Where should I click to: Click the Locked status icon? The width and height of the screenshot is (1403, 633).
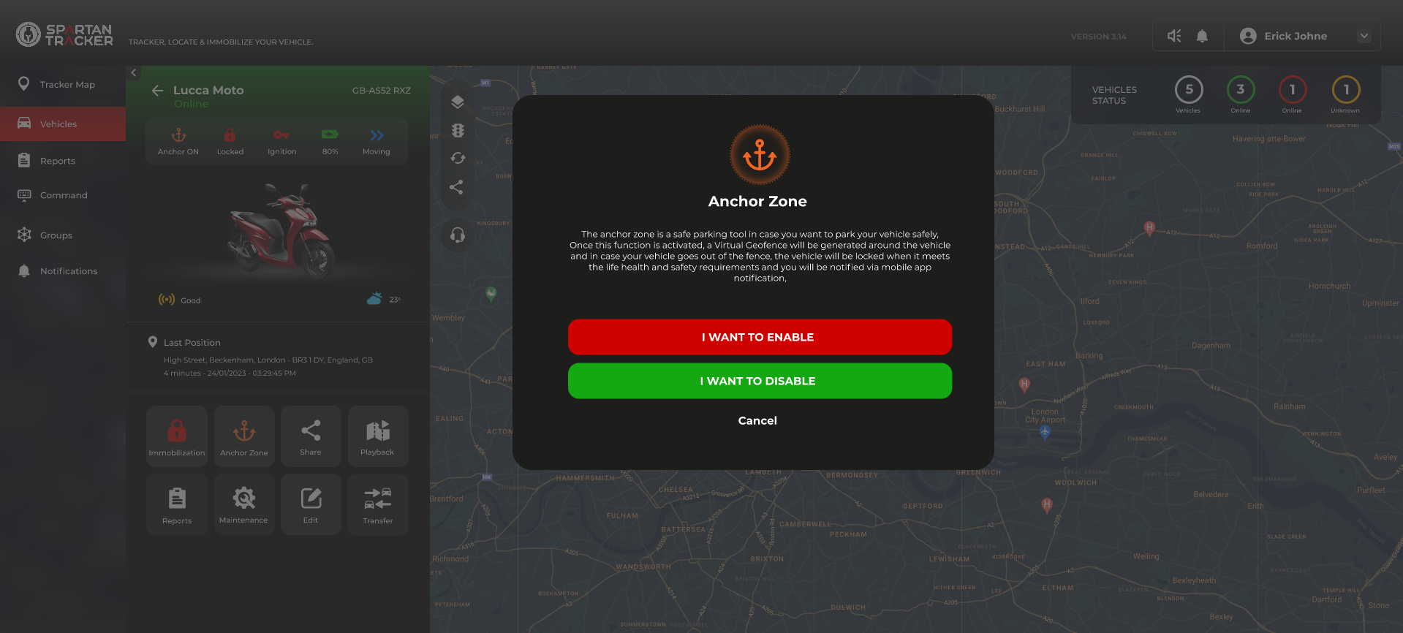point(230,135)
